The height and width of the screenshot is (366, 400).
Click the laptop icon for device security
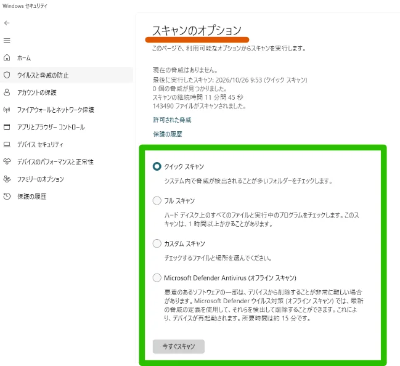[7, 144]
